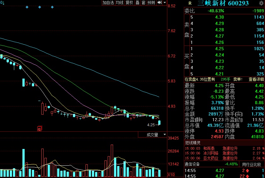The width and height of the screenshot is (265, 178).
Task: Click 和而泰 entry in short-term alerts
Action: pyautogui.click(x=208, y=148)
